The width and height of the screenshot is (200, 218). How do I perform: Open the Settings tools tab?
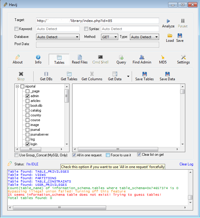(183, 60)
